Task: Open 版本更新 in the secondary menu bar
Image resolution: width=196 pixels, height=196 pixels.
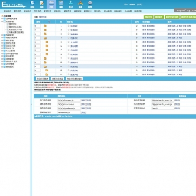Action: click(138, 11)
